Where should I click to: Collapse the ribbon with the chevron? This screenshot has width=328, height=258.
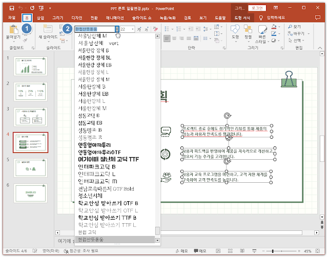click(320, 48)
